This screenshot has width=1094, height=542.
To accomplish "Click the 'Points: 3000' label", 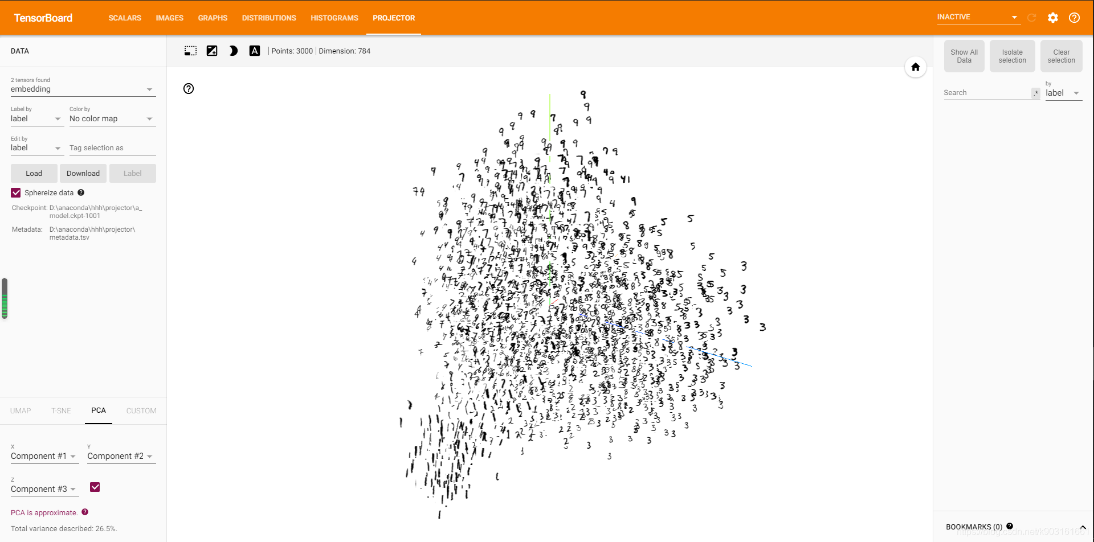I will pos(292,51).
